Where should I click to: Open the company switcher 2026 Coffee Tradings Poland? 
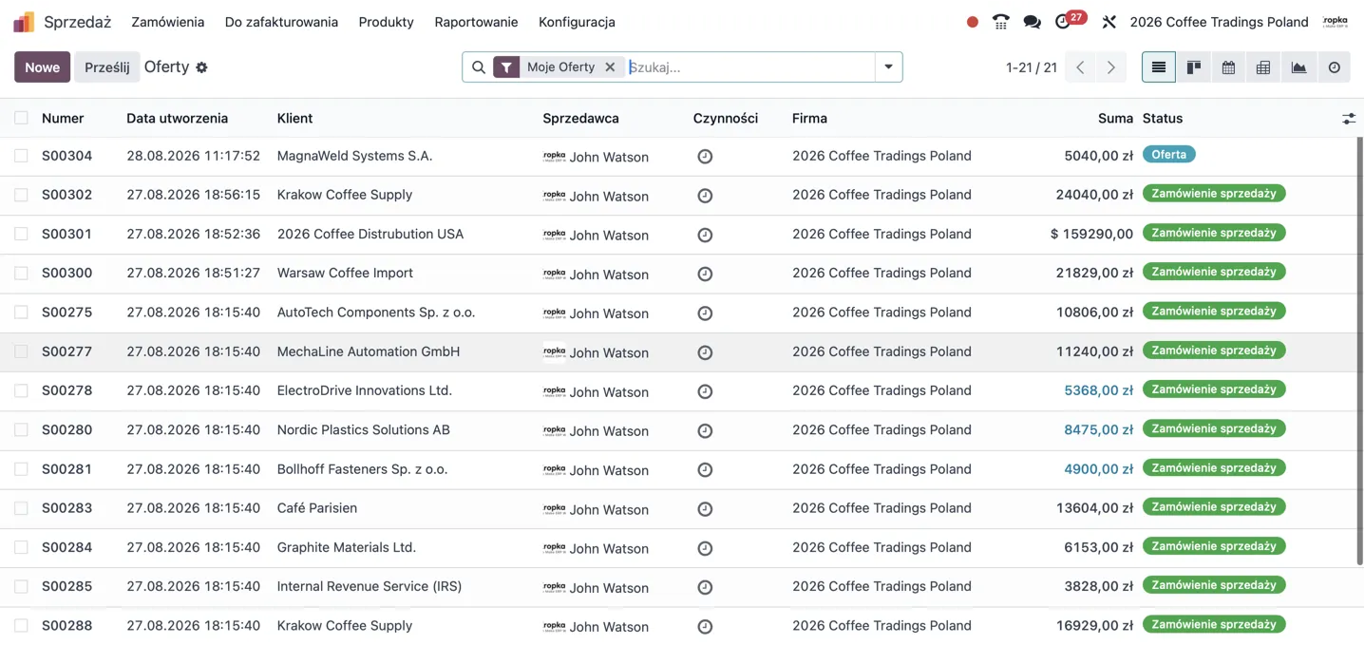point(1219,22)
